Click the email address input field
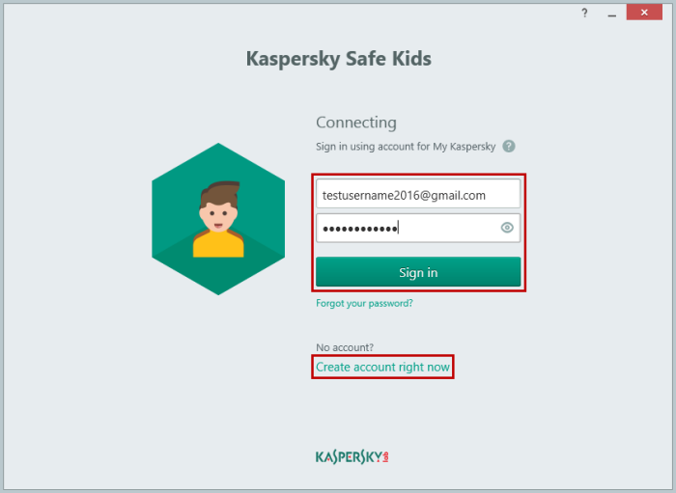The height and width of the screenshot is (493, 676). pos(418,195)
